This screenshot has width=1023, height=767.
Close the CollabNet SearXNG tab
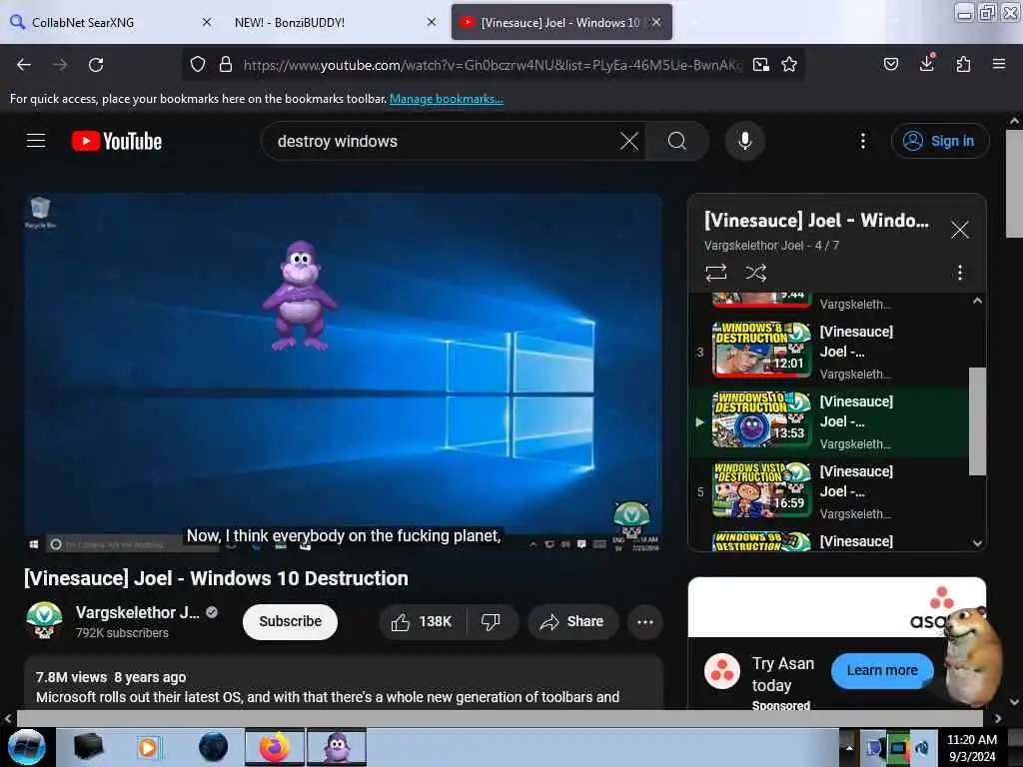207,22
